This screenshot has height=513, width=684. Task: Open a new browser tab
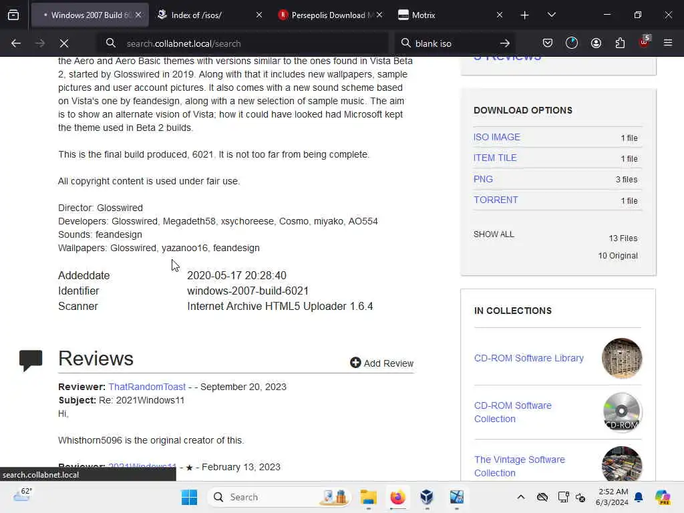tap(524, 15)
